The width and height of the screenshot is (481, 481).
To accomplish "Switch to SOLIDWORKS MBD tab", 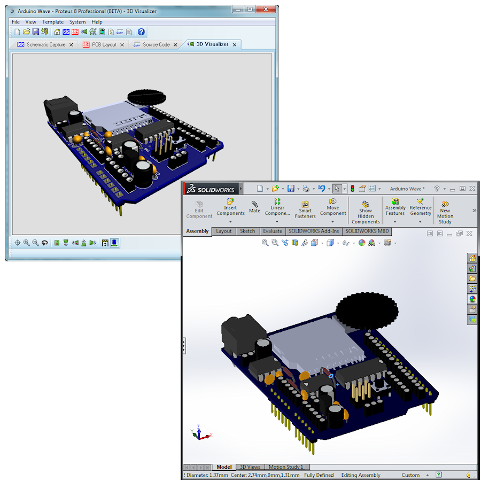I will pos(367,231).
